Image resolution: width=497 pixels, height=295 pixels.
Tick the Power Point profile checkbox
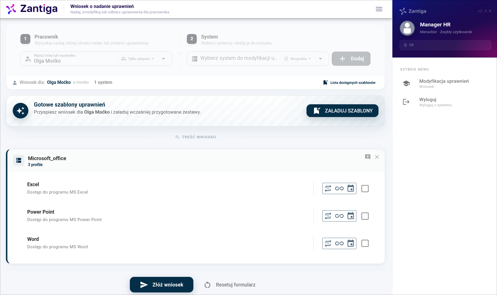coord(365,216)
